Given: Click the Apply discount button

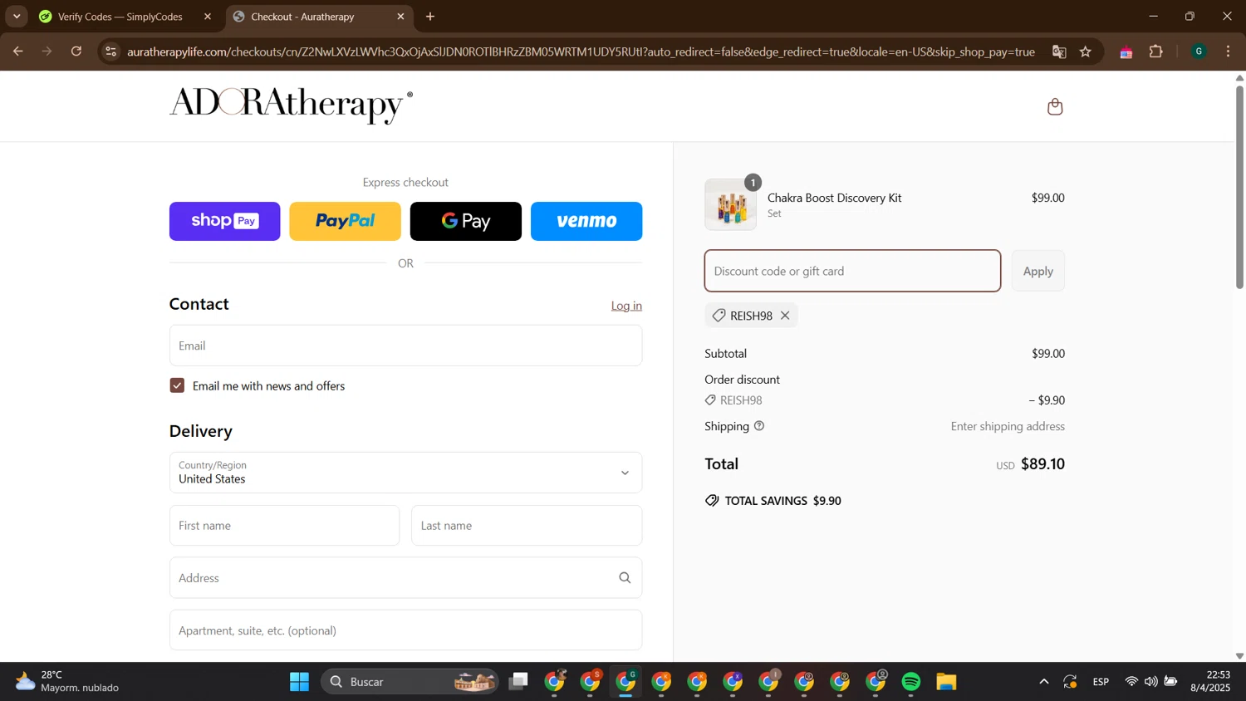Looking at the screenshot, I should coord(1038,271).
